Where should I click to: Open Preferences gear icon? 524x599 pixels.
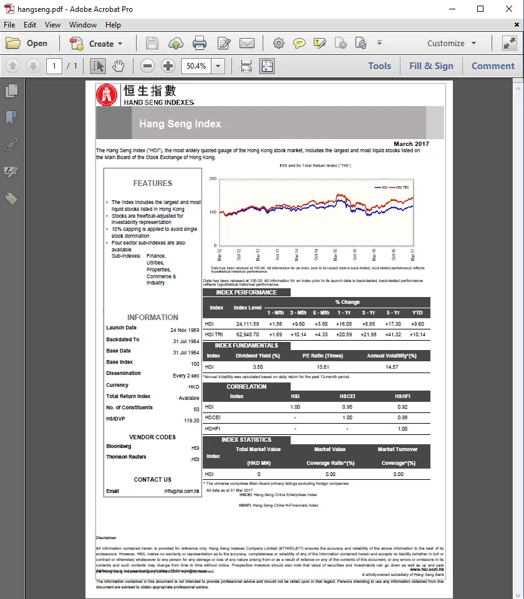point(279,43)
